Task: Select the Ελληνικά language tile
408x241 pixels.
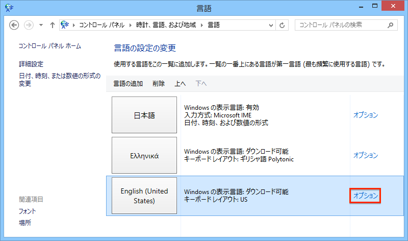Action: (x=144, y=155)
